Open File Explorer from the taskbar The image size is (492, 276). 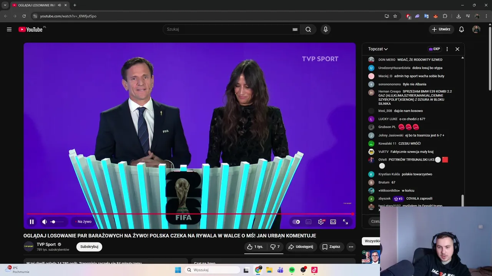[269, 270]
